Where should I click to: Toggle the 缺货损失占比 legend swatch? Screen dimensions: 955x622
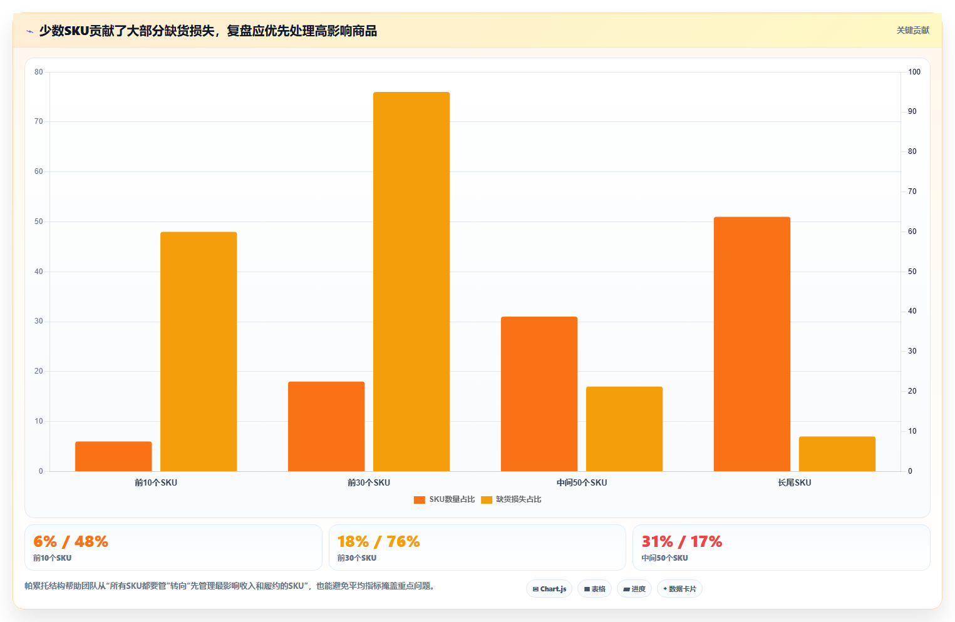click(487, 499)
